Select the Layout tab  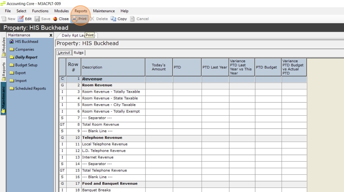tap(64, 53)
